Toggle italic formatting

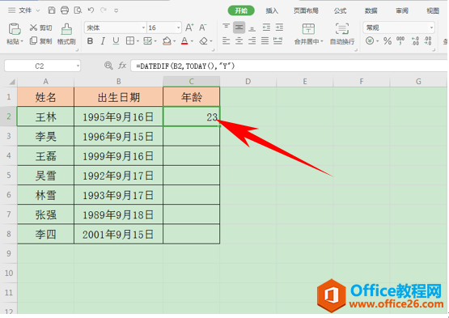103,41
